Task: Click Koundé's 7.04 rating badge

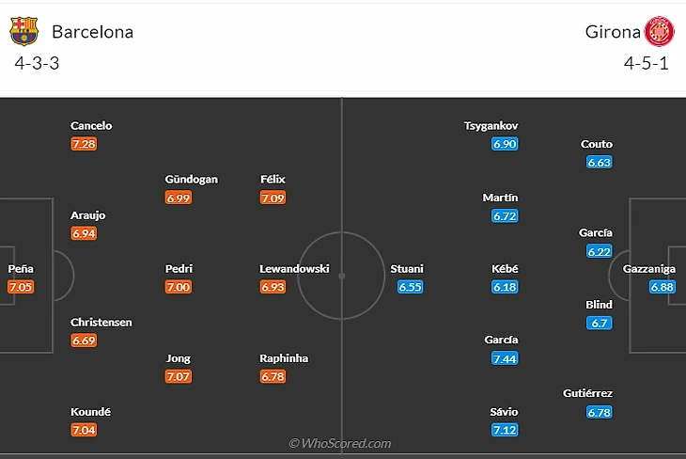Action: pyautogui.click(x=84, y=430)
